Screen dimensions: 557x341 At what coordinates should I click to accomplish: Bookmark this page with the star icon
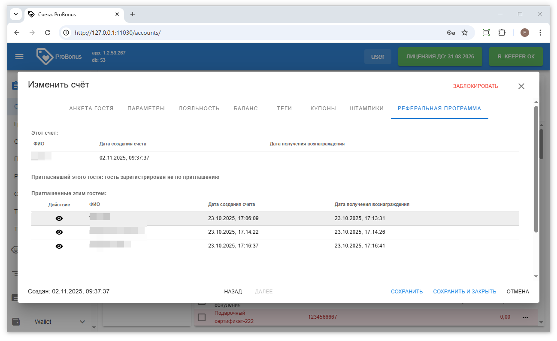point(465,33)
